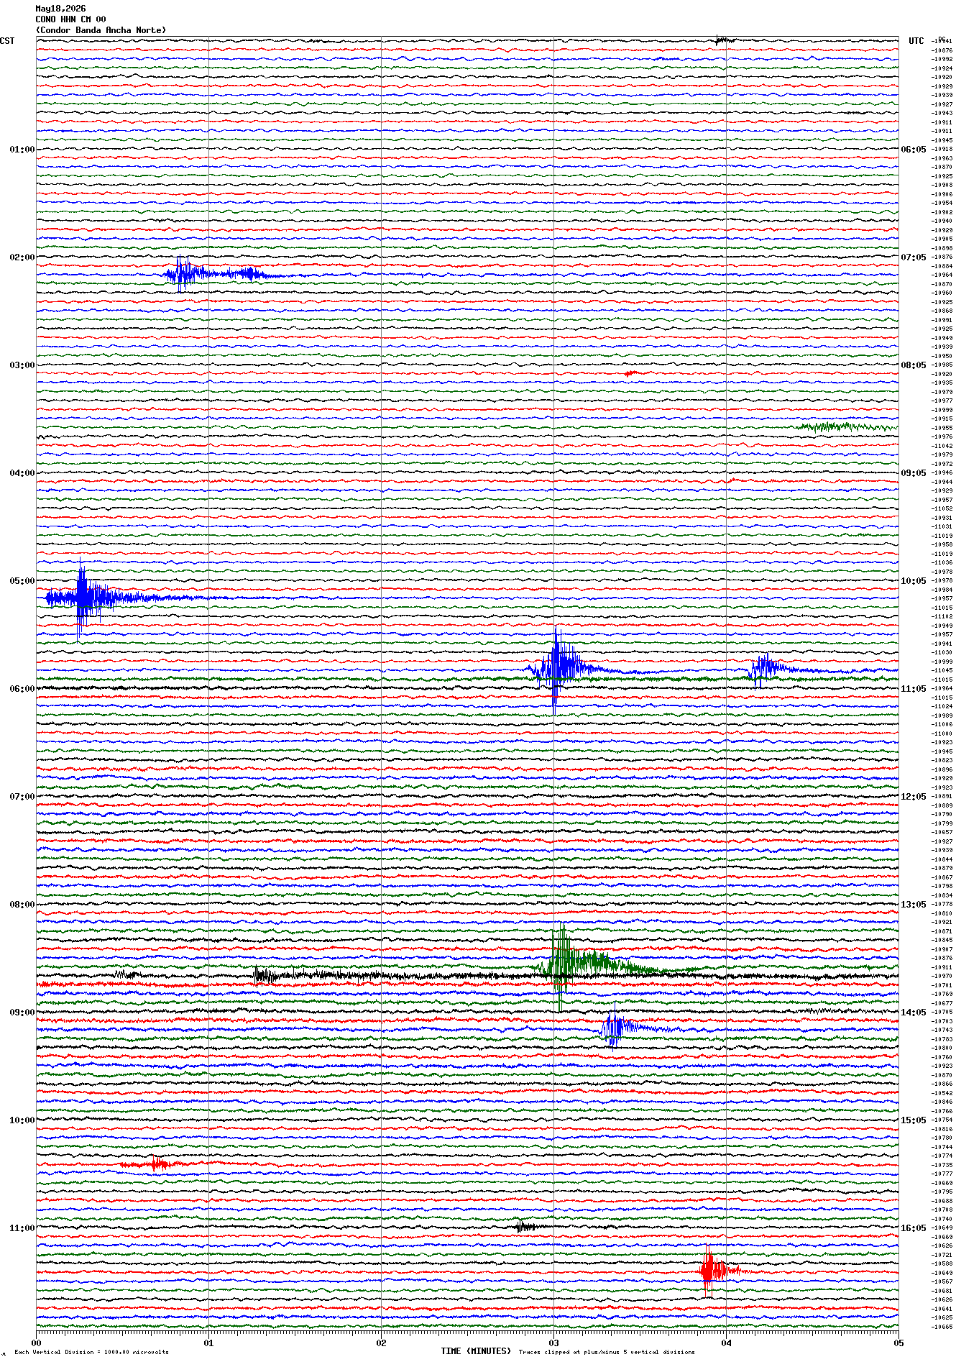Select the 07:00 CST hour label

pyautogui.click(x=22, y=797)
